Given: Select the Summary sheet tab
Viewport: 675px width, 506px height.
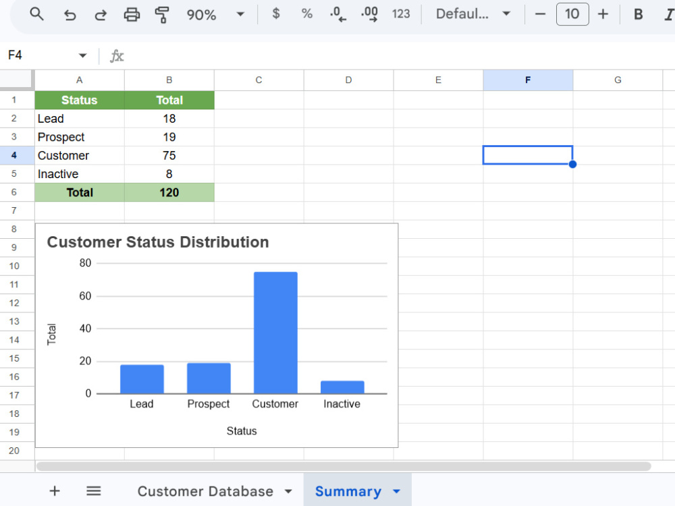Looking at the screenshot, I should [x=348, y=491].
